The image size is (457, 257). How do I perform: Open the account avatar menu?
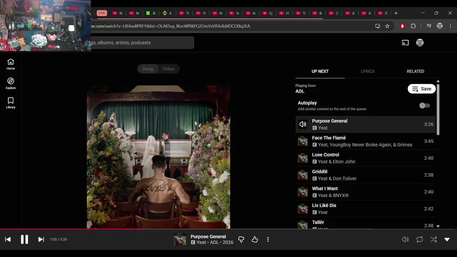(420, 43)
